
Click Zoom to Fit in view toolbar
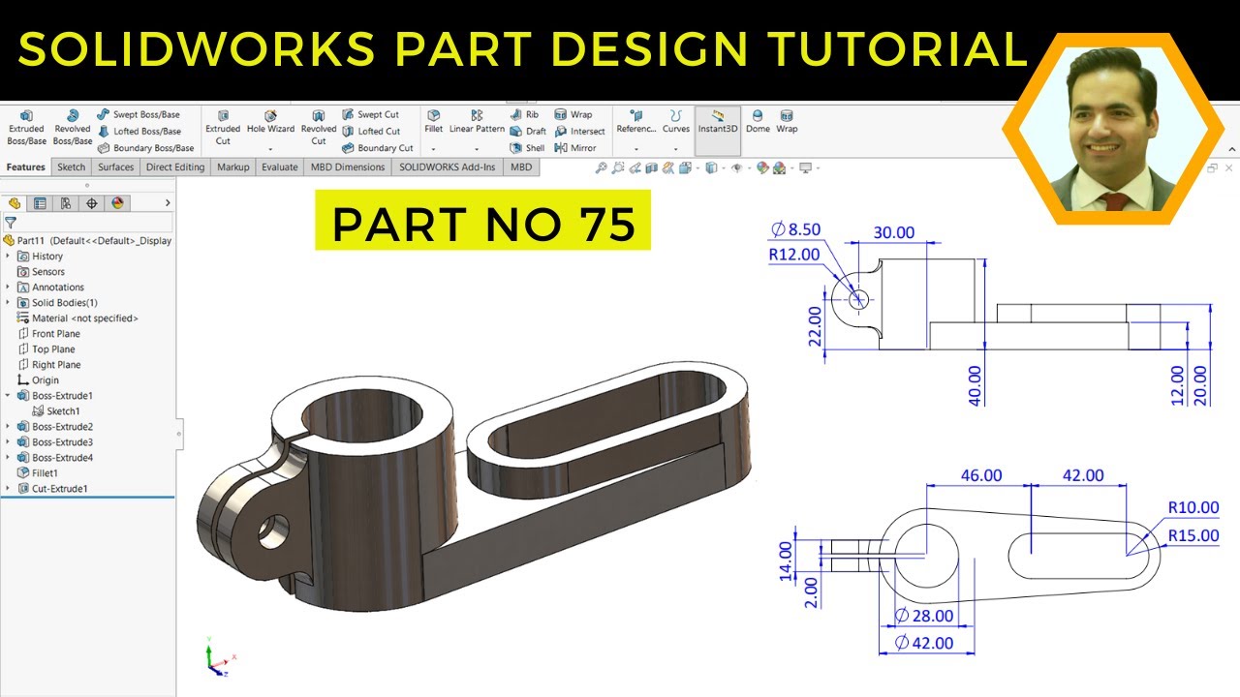[x=601, y=167]
